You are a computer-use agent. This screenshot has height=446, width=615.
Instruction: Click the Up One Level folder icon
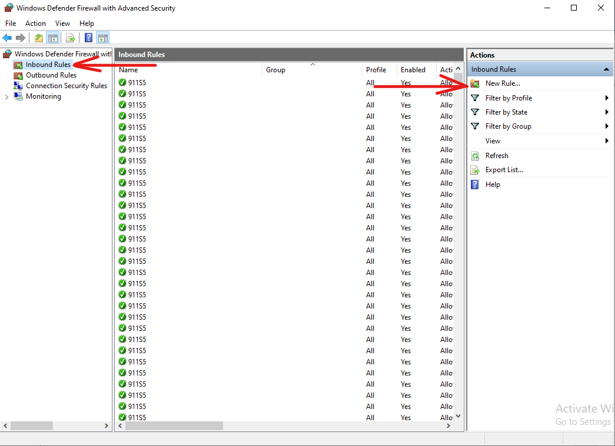[x=38, y=38]
